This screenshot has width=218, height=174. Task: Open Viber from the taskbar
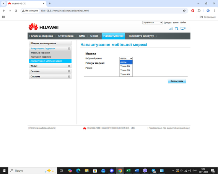pos(145,171)
